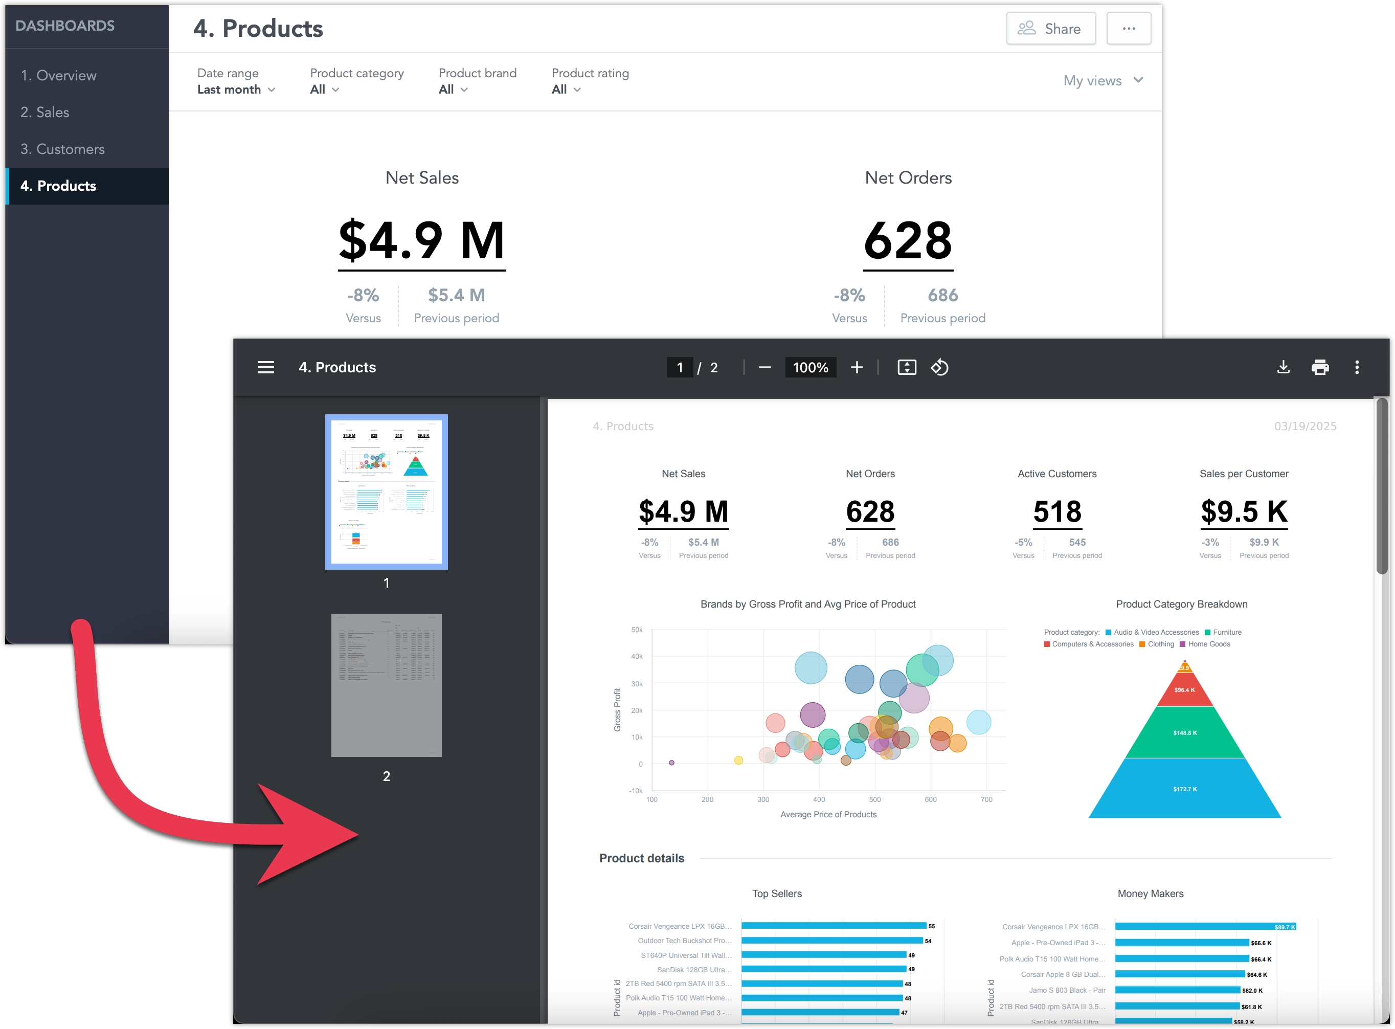Expand the My views dropdown
The height and width of the screenshot is (1029, 1395).
[x=1103, y=80]
